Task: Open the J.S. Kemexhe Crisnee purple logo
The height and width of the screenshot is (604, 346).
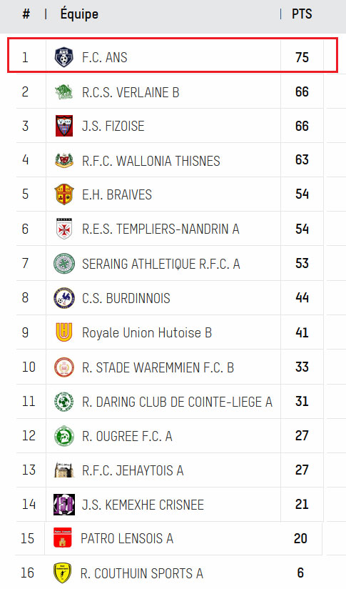Action: tap(63, 504)
